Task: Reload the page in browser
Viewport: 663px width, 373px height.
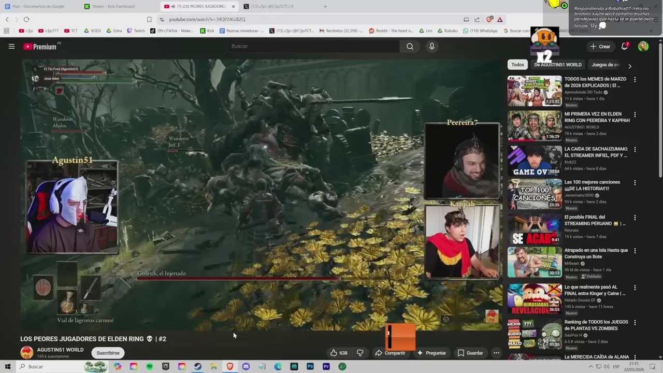Action: [x=26, y=19]
